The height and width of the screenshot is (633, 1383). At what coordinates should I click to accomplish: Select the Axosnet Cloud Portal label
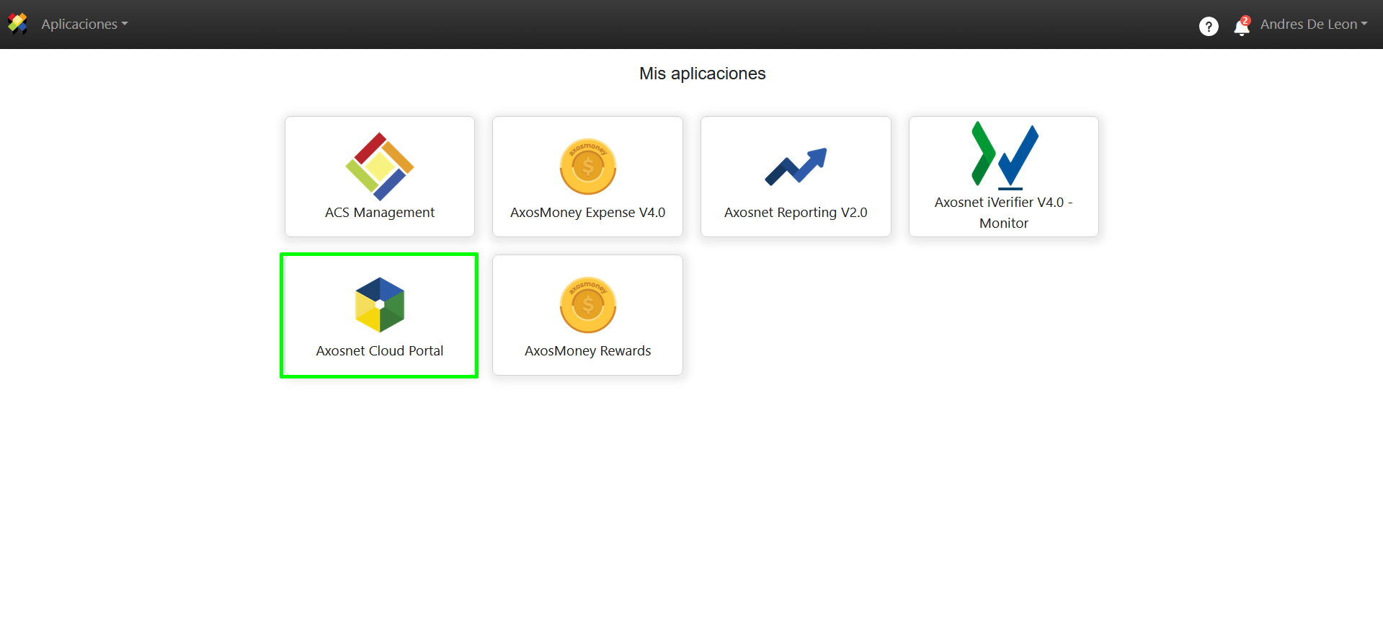point(380,351)
